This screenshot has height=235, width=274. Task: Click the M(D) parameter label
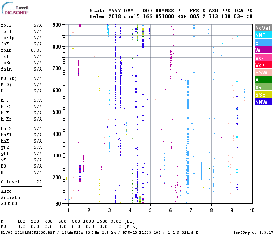pyautogui.click(x=6, y=85)
